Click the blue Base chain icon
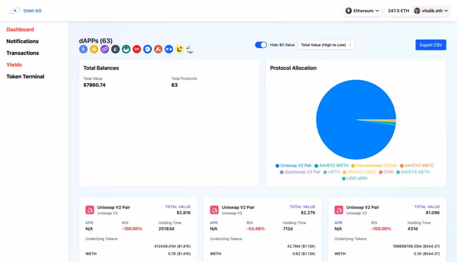The image size is (457, 262). tap(147, 49)
